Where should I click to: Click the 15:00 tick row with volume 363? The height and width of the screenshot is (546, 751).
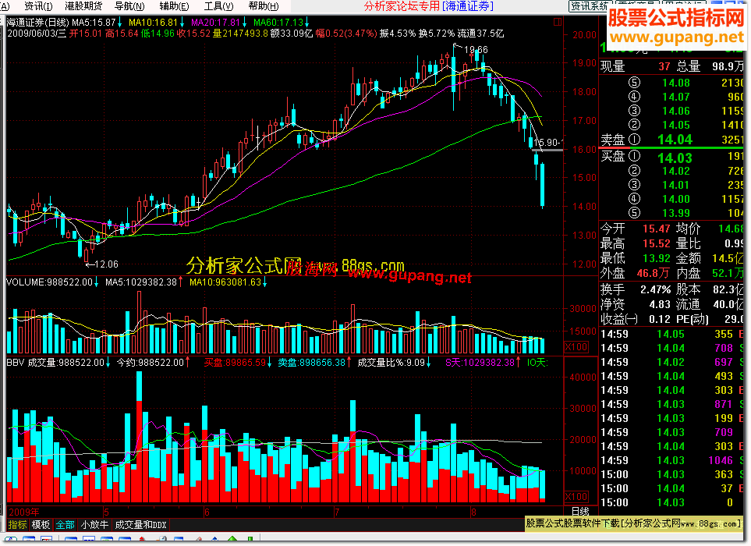click(x=671, y=474)
